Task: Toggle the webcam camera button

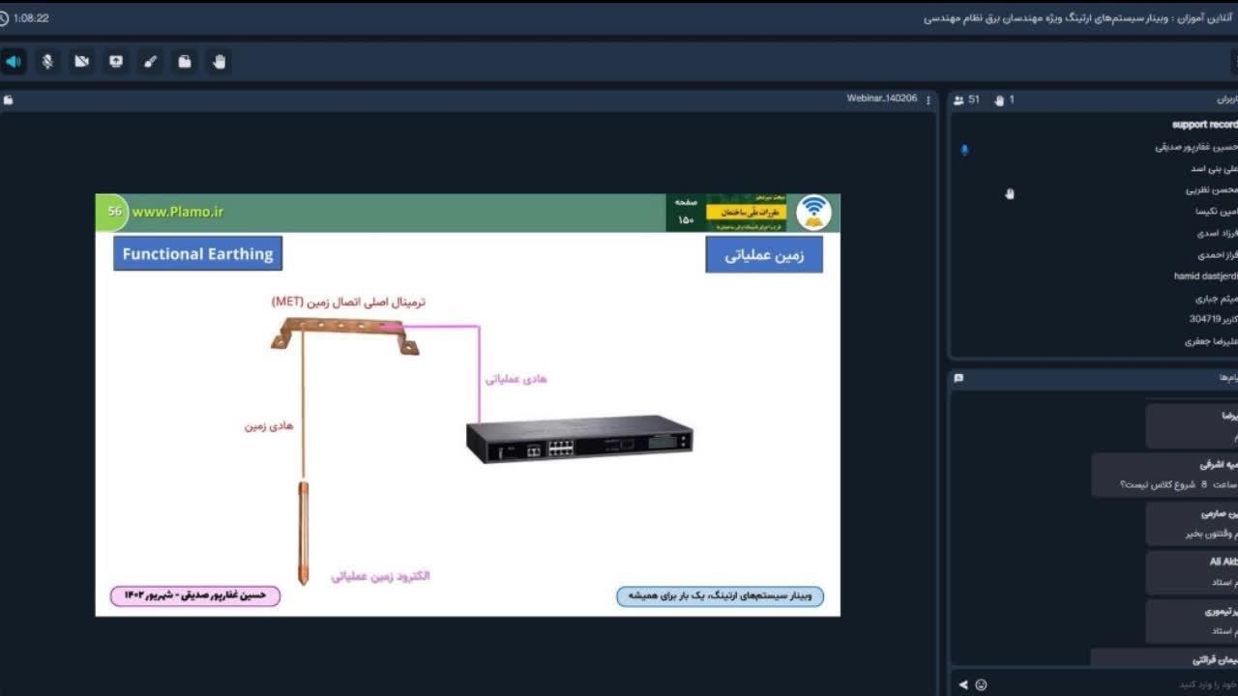Action: pyautogui.click(x=82, y=62)
